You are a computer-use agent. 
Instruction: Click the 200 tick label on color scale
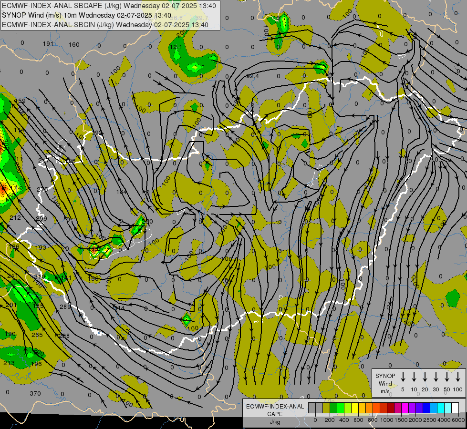(330, 420)
